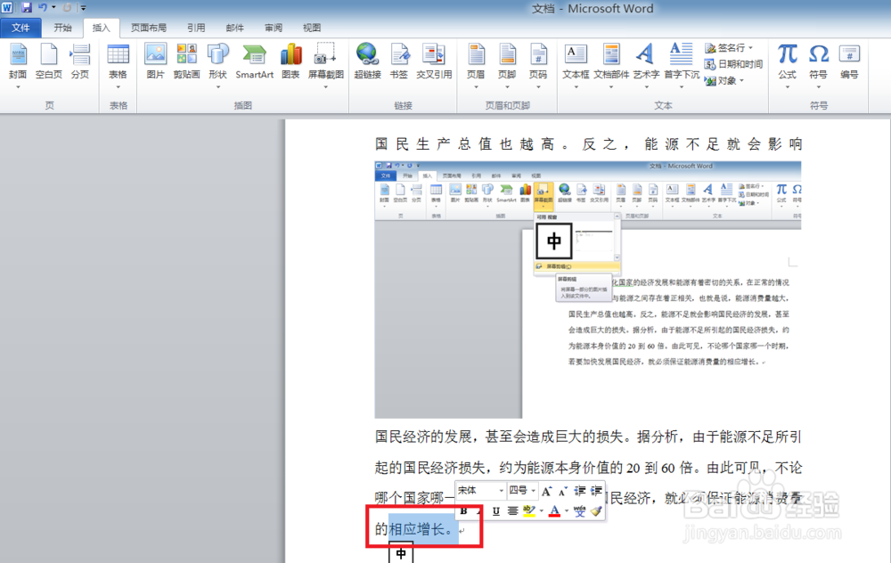Toggle underline formatting on selected text
Image resolution: width=891 pixels, height=563 pixels.
coord(495,511)
